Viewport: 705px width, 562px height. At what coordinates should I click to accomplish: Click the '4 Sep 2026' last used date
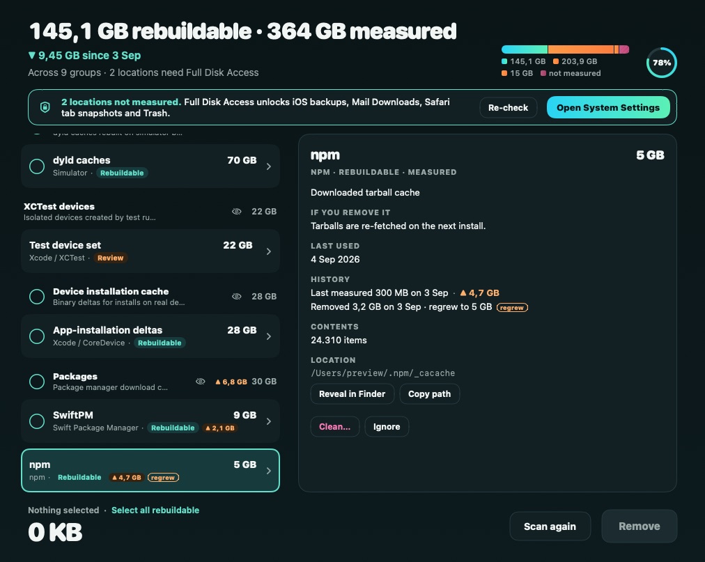pos(335,260)
